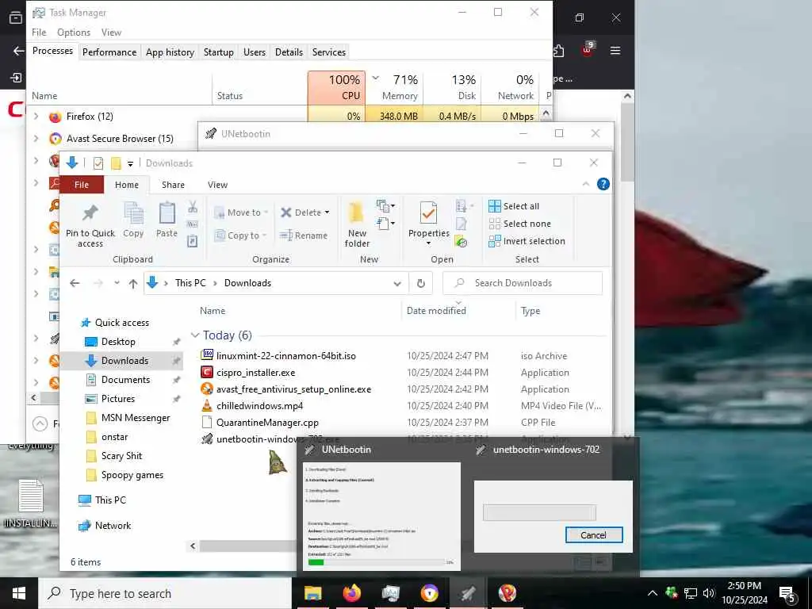
Task: Click Avast Secure Browser taskbar icon
Action: pos(429,593)
